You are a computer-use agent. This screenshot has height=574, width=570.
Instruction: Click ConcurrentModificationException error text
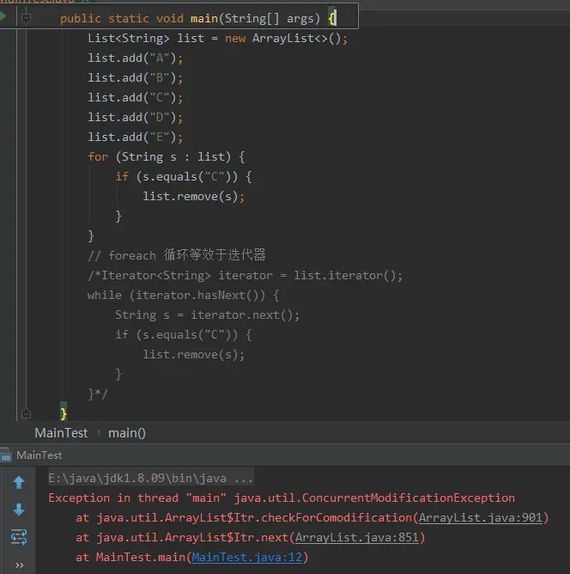pos(374,498)
